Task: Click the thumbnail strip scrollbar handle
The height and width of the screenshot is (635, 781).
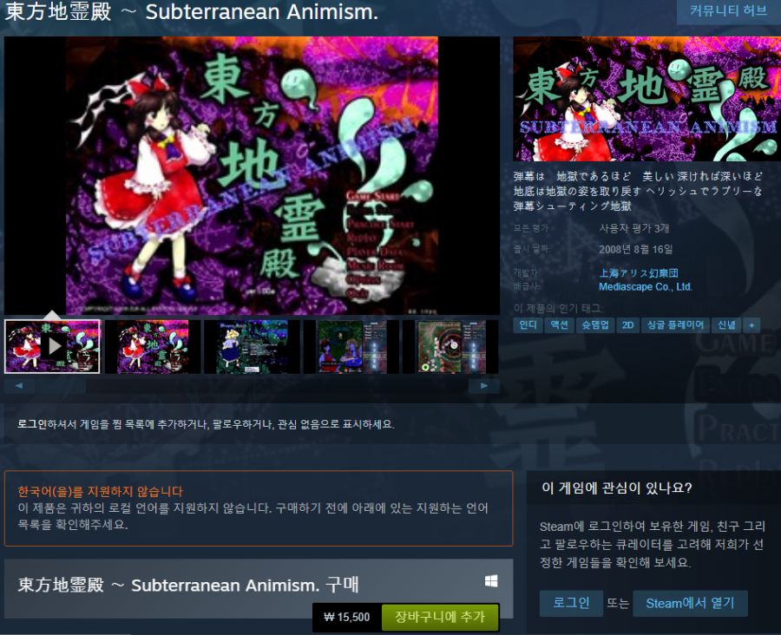Action: (60, 385)
